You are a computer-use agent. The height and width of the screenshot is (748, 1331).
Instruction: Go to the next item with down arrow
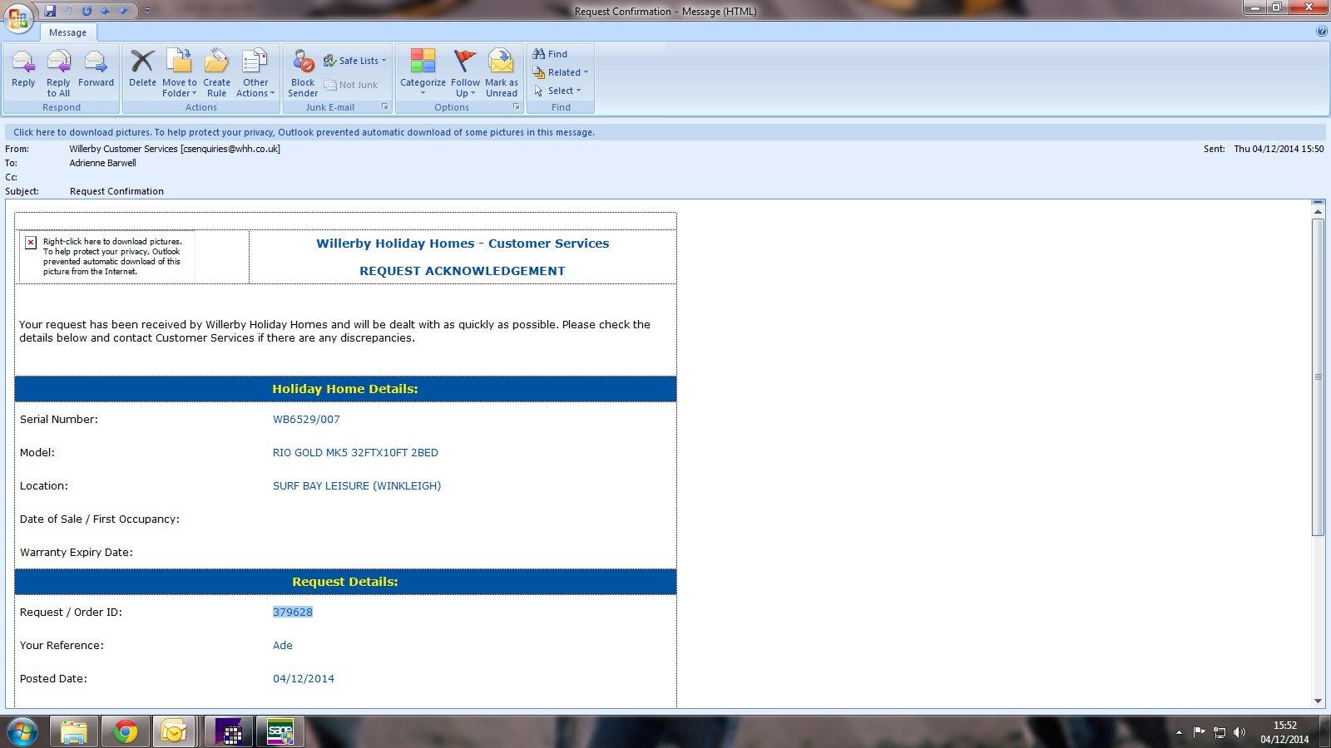coord(123,11)
